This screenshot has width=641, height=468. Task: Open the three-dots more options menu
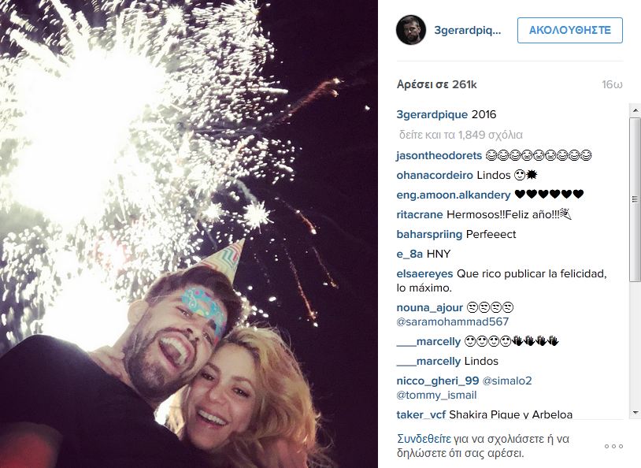click(x=613, y=446)
